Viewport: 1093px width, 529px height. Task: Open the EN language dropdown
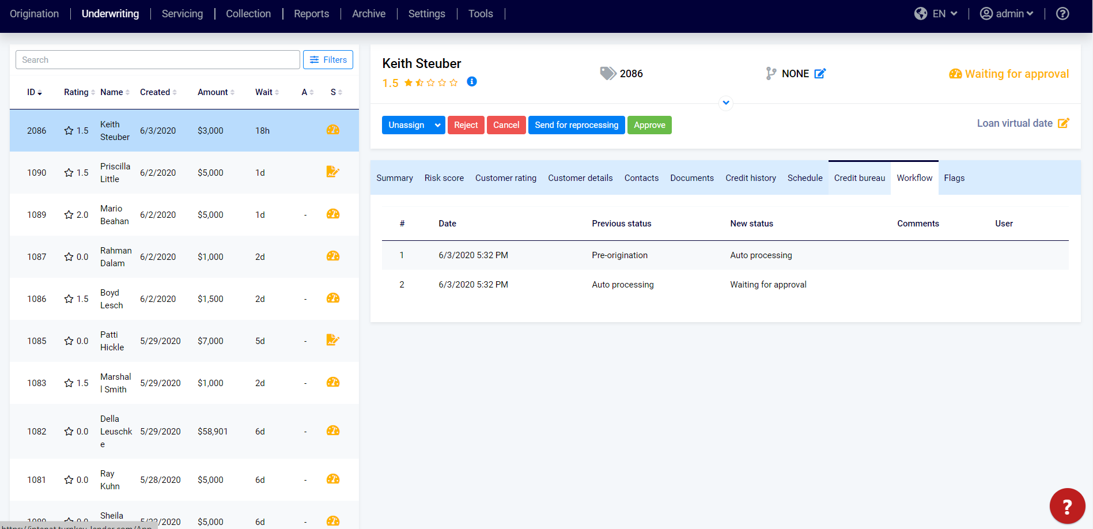pos(945,13)
